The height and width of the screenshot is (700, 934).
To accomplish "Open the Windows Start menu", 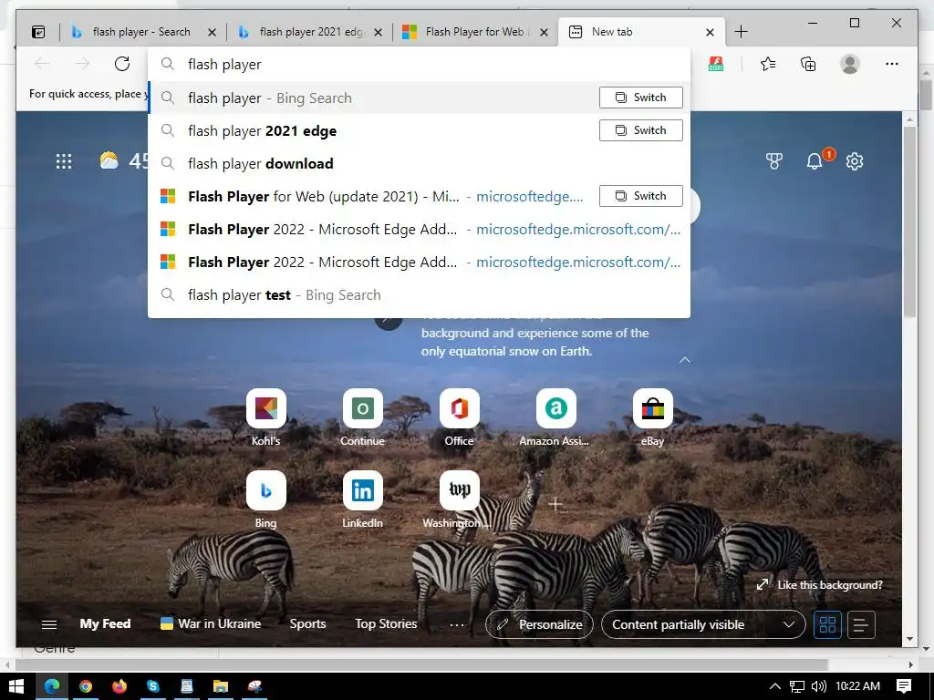I will 16,686.
